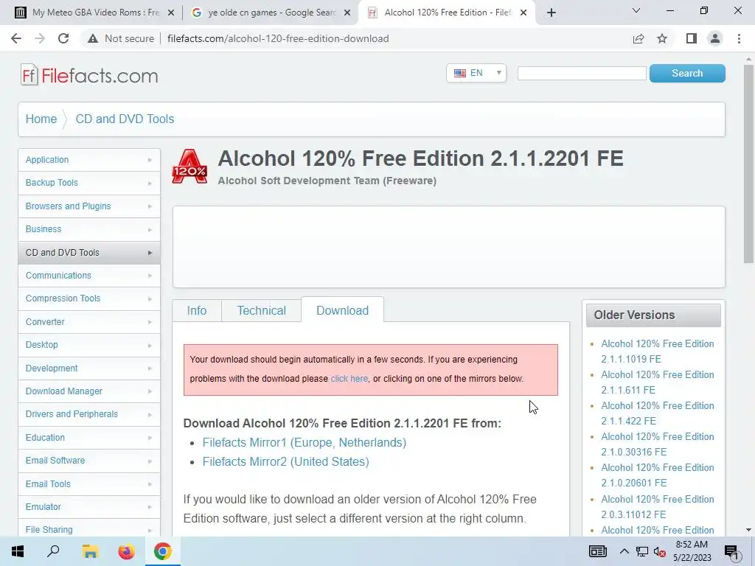Open the browser side panel icon

(692, 38)
